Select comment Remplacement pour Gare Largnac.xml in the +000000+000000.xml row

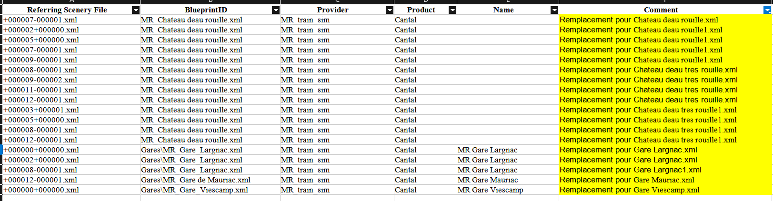pyautogui.click(x=665, y=150)
